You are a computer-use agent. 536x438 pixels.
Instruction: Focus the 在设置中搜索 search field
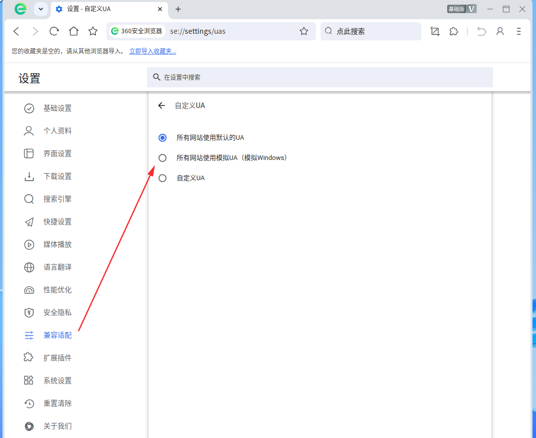click(x=320, y=77)
